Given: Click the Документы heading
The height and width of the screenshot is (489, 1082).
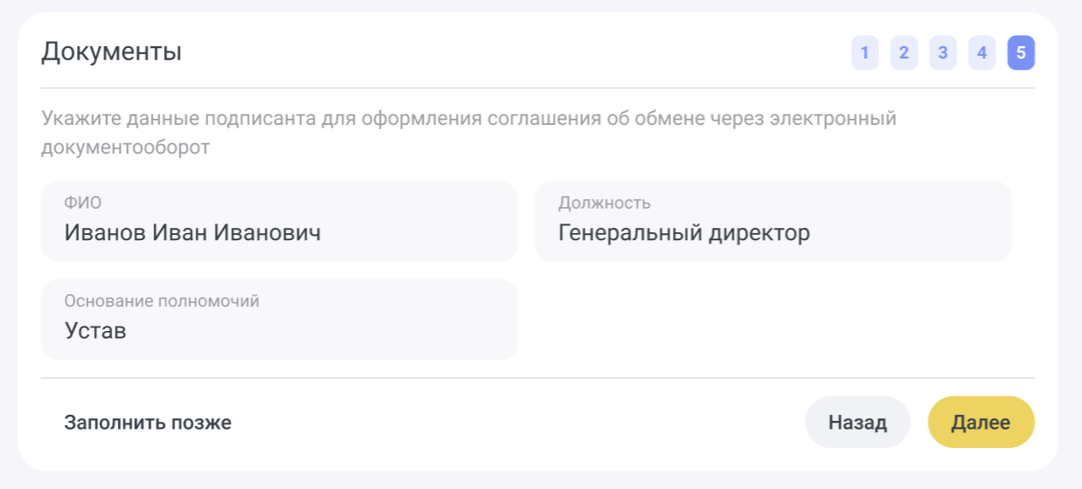Looking at the screenshot, I should tap(111, 52).
